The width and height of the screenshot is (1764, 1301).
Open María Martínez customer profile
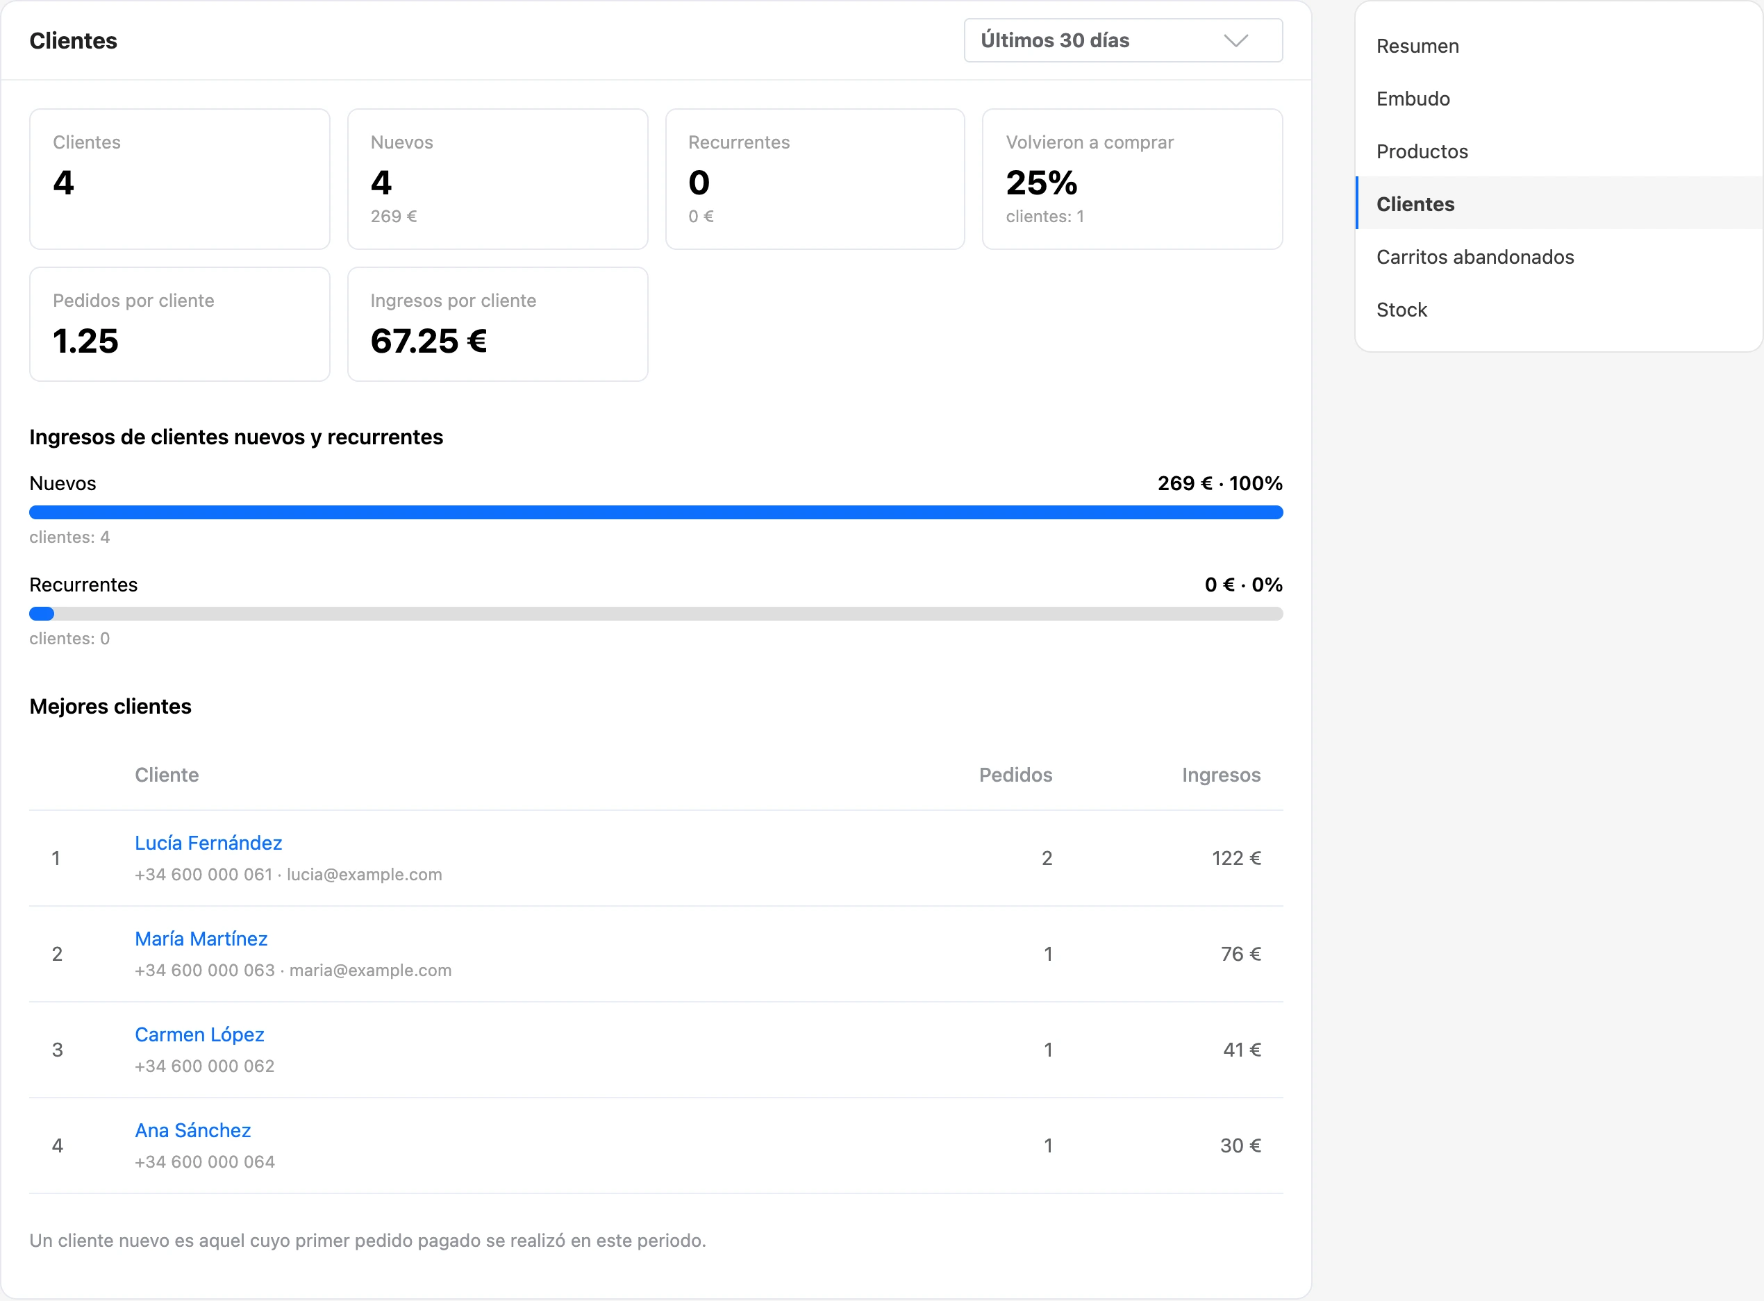click(x=201, y=939)
